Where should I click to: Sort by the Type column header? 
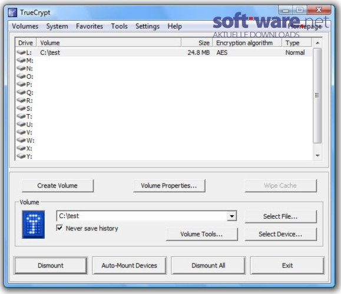click(x=297, y=43)
